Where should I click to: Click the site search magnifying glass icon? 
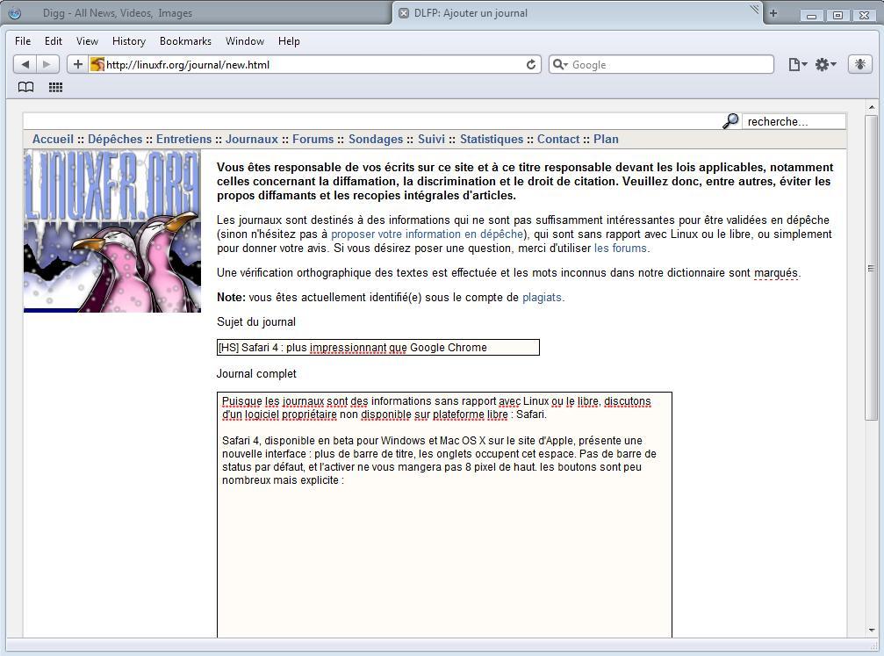point(730,120)
